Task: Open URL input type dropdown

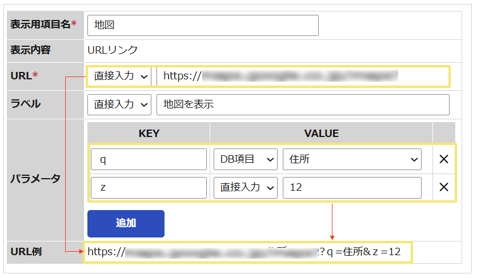Action: [x=119, y=76]
